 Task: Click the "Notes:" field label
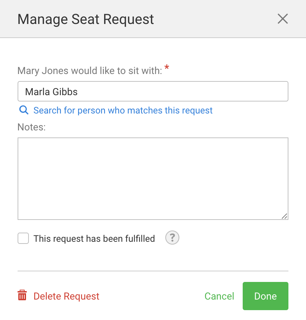[x=32, y=127]
